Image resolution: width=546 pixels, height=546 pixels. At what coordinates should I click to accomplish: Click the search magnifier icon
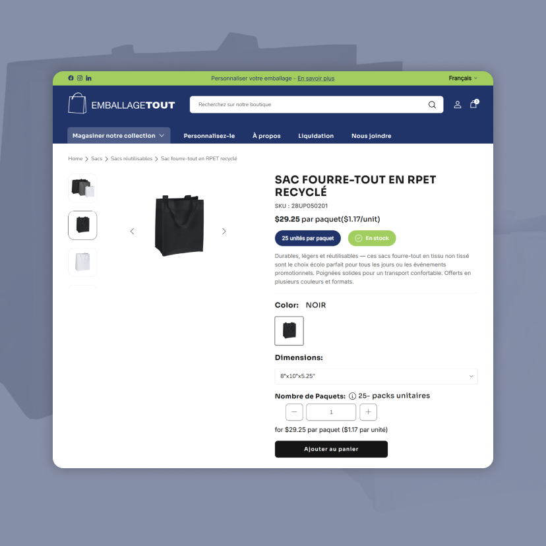432,105
